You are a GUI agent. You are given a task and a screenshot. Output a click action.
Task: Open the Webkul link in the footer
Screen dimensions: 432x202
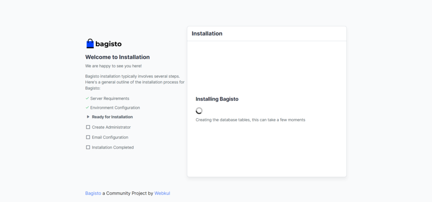(x=162, y=193)
